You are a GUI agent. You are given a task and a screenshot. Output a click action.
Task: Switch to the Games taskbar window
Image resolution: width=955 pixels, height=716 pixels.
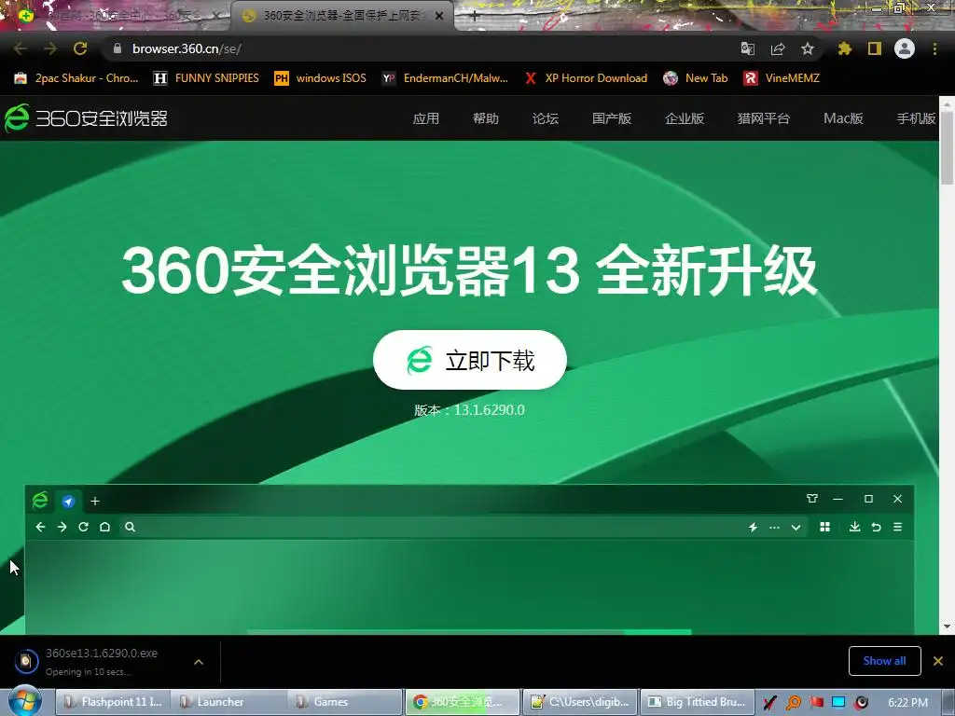click(345, 702)
